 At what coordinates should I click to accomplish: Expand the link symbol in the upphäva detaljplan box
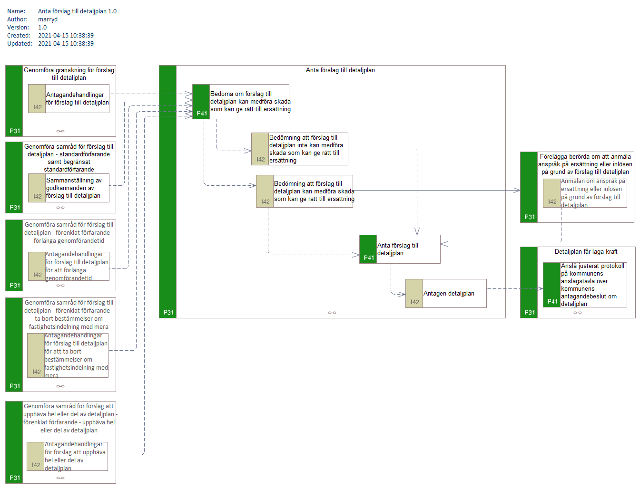60,478
